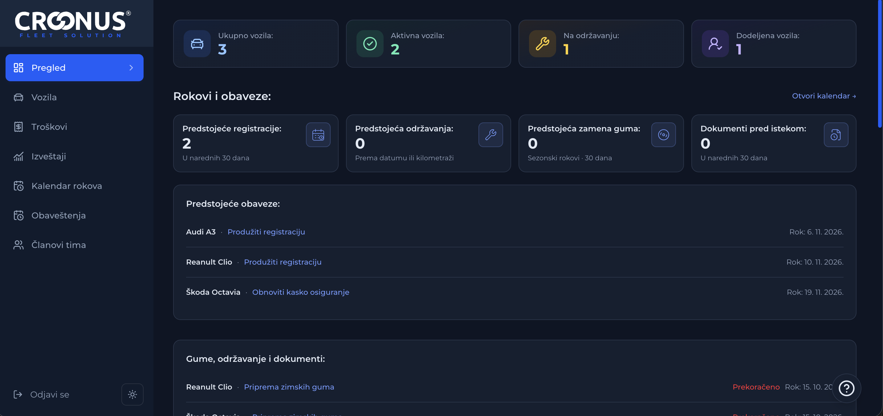
Task: Click the red Prekoračeno label for Reanult Clio
Action: click(x=756, y=387)
